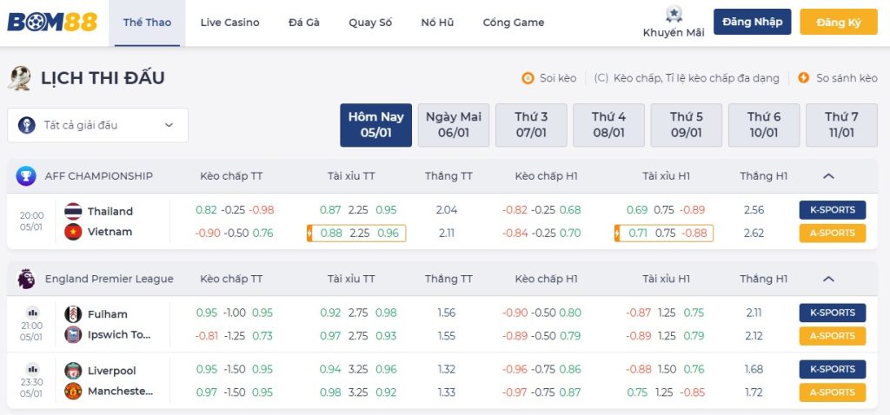This screenshot has height=415, width=890.
Task: Open stats icon for Fulham match
Action: (32, 312)
